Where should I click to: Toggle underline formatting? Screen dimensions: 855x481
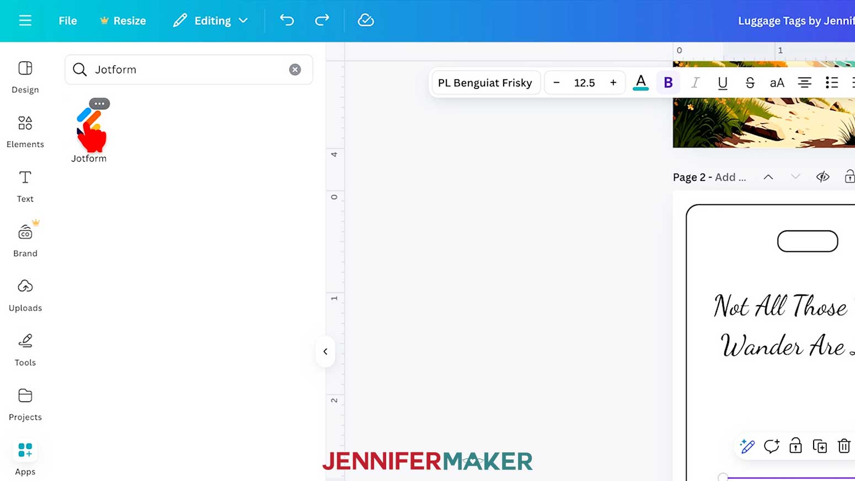point(723,83)
